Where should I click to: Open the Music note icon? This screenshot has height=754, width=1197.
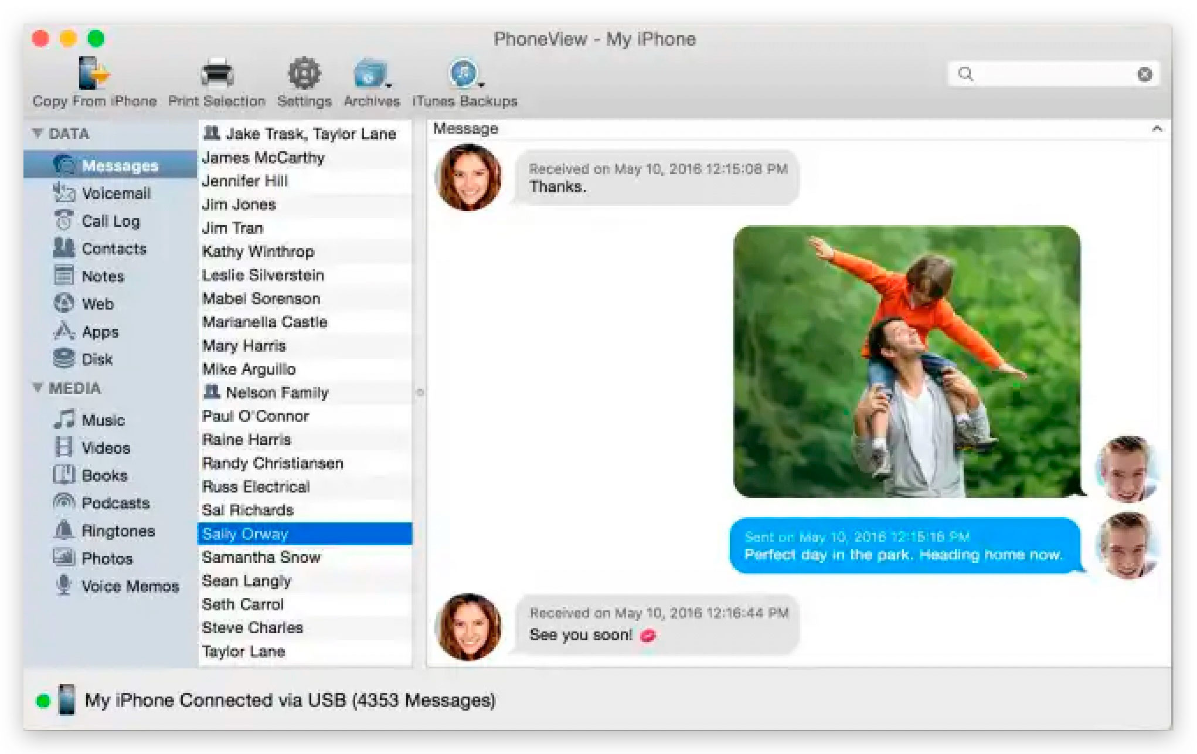click(64, 419)
